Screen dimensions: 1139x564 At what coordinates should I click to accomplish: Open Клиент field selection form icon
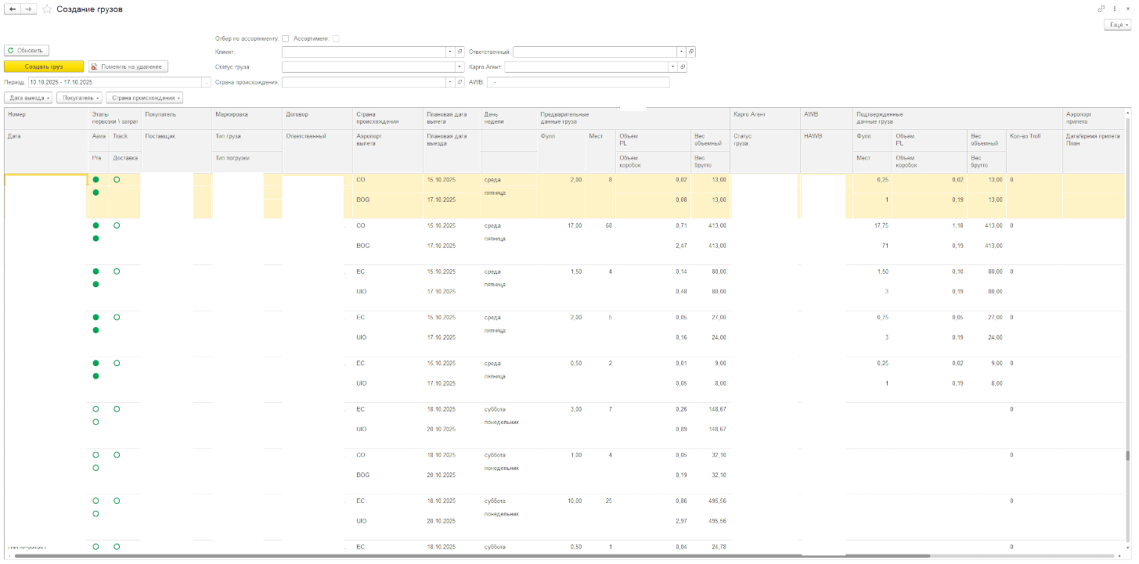pos(460,52)
